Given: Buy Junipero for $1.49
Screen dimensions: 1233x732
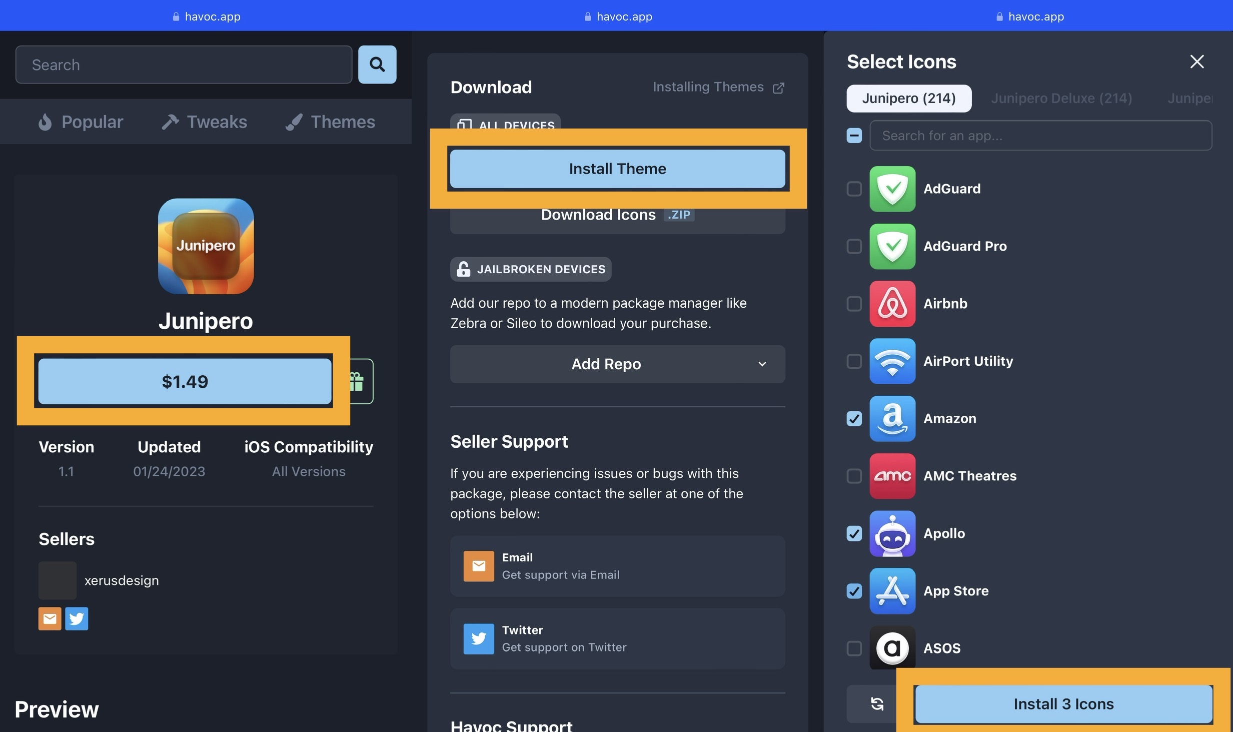Looking at the screenshot, I should click(x=185, y=381).
